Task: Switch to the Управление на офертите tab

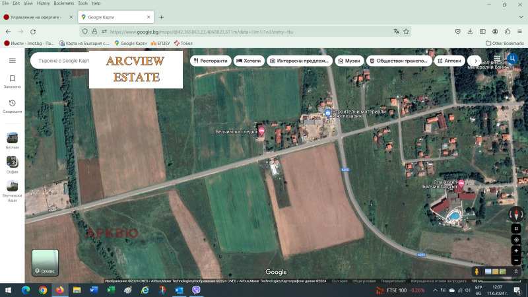Action: (x=38, y=16)
